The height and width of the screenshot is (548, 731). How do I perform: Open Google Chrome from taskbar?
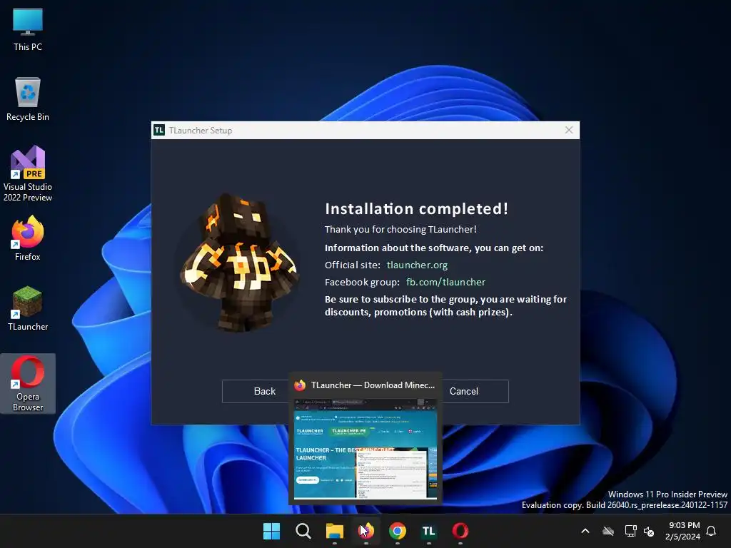point(397,531)
